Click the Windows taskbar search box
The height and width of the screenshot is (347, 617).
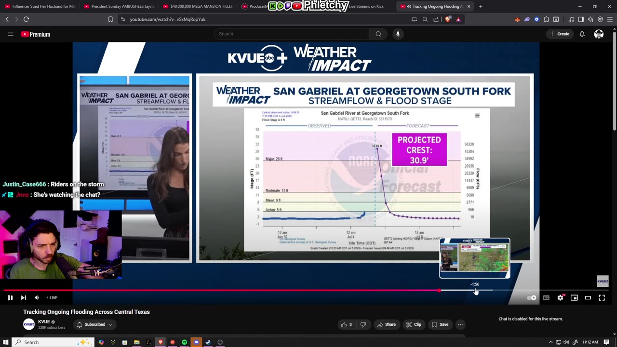point(53,342)
